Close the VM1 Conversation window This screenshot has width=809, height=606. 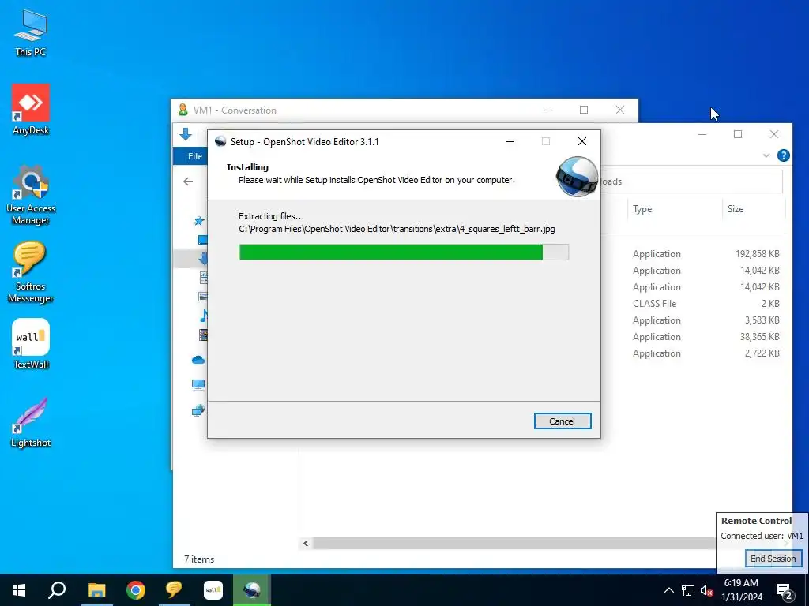point(620,110)
